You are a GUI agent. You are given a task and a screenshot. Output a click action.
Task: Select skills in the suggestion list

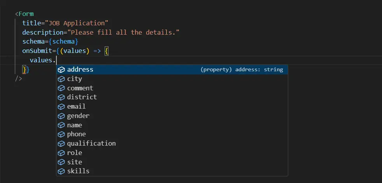(78, 171)
